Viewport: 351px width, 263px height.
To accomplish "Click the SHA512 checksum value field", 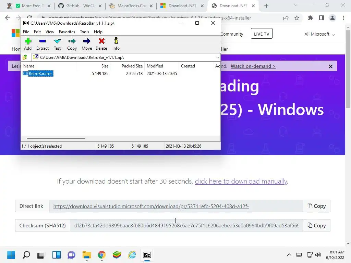I will (186, 225).
